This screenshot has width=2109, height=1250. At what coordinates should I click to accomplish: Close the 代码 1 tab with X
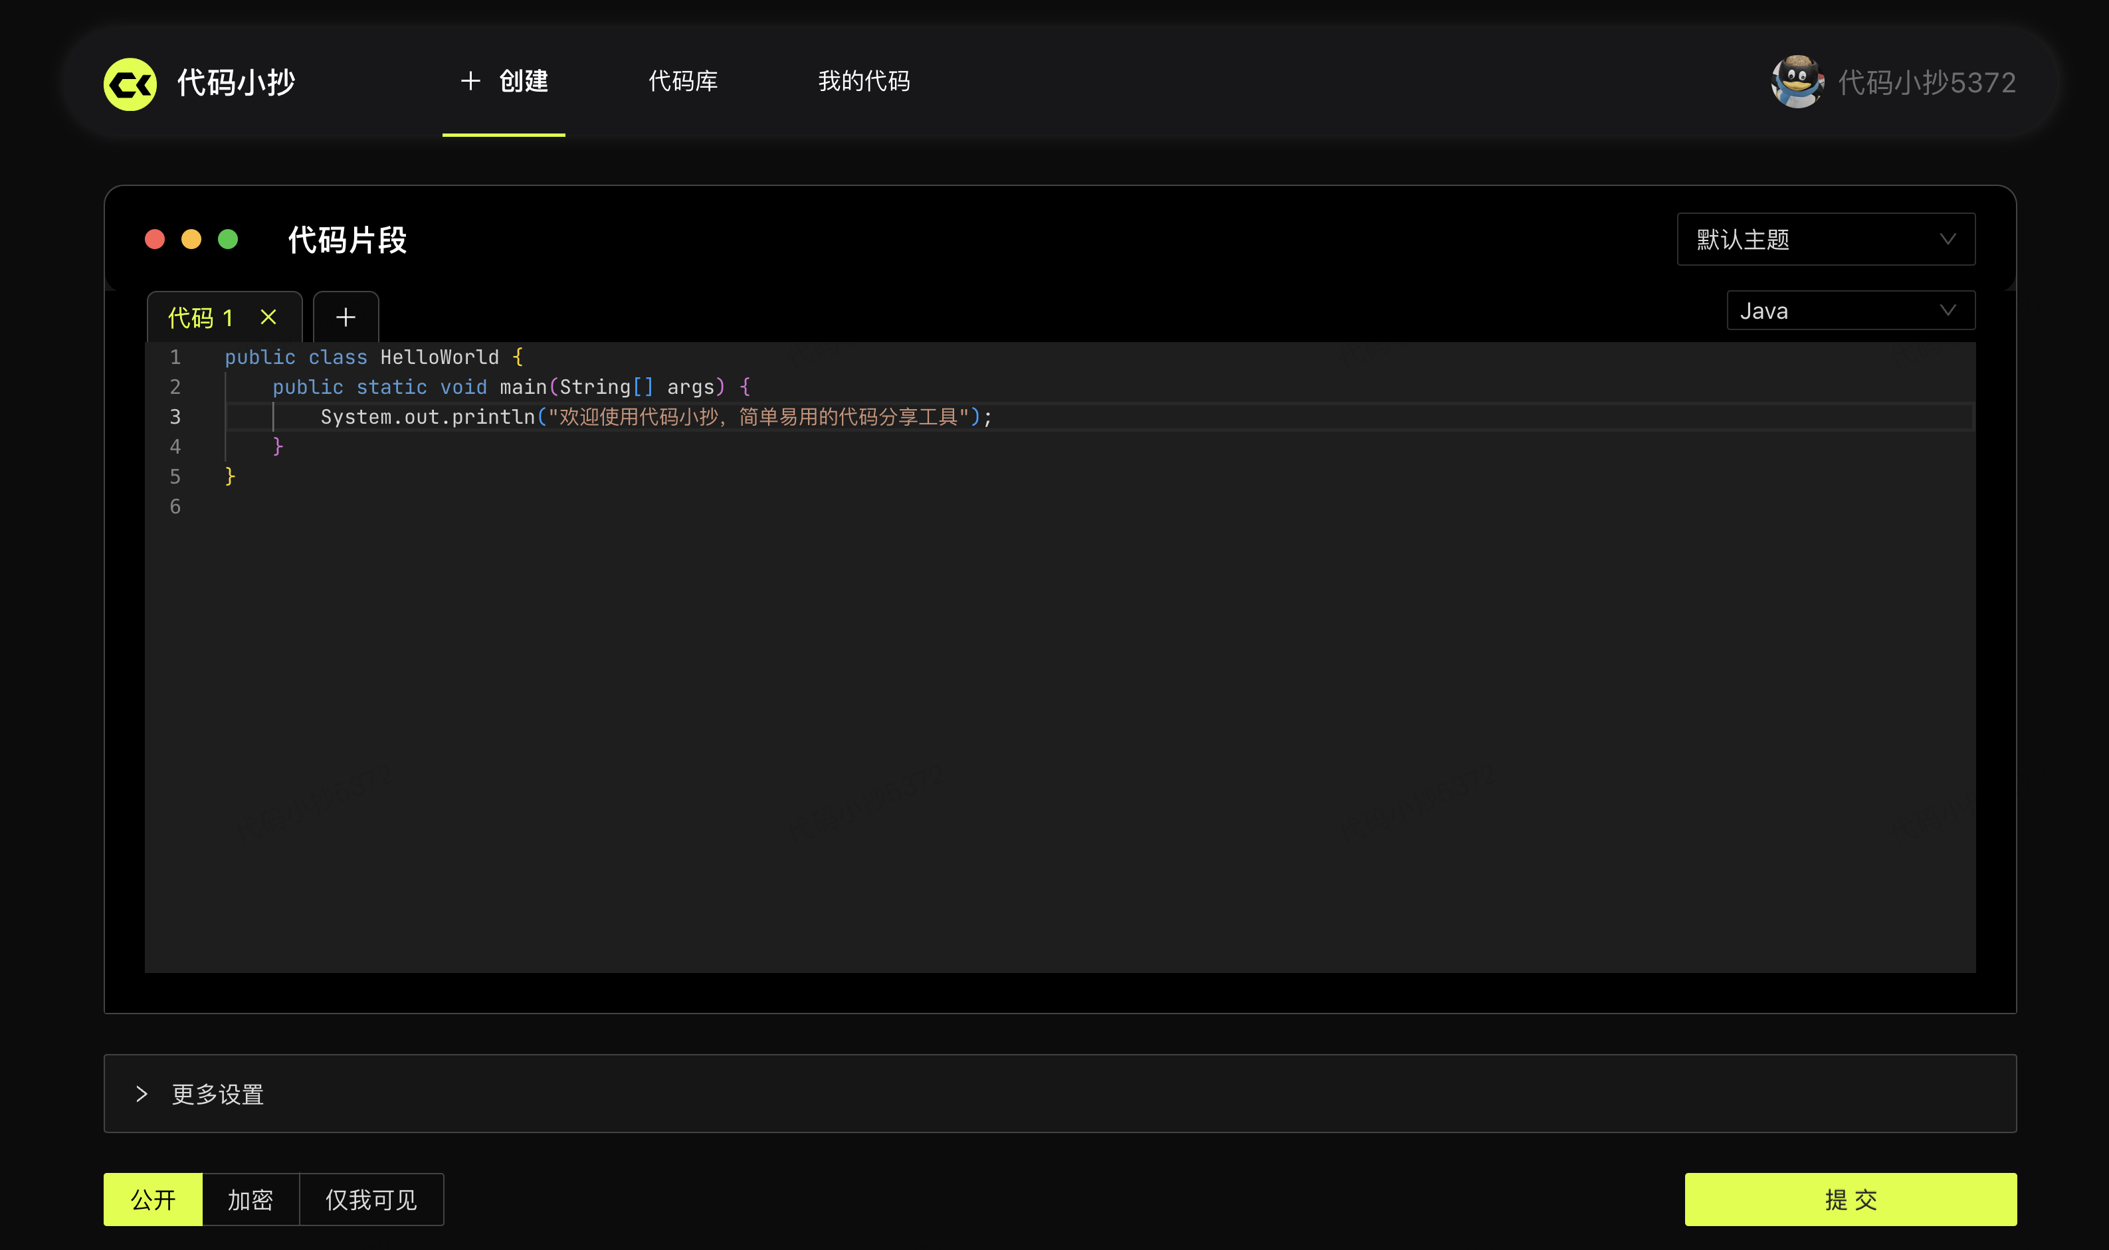pyautogui.click(x=268, y=317)
